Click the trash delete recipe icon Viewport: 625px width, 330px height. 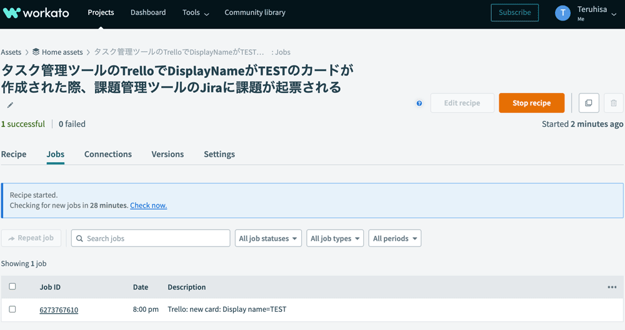pos(614,103)
